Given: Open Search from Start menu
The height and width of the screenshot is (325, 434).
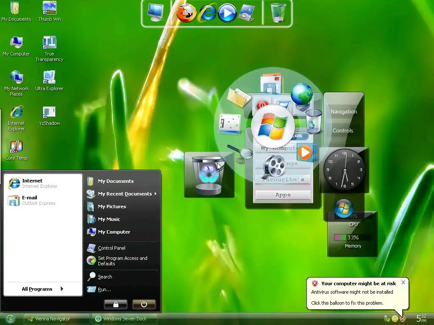Looking at the screenshot, I should point(122,277).
